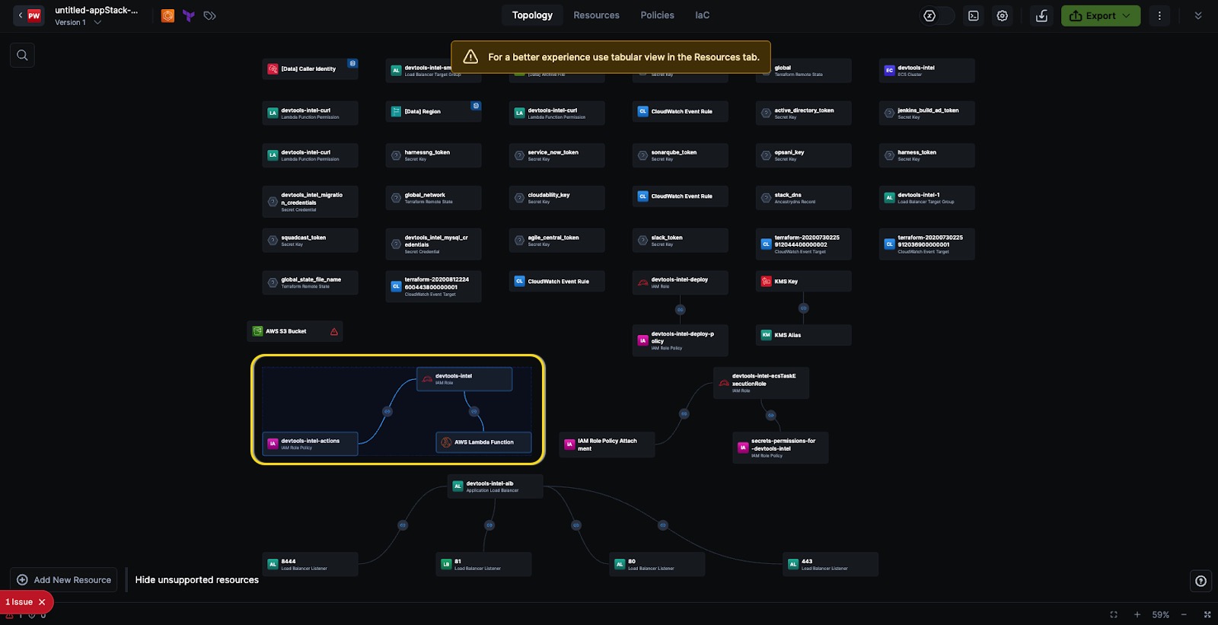Select the devtools-intel IAM Role node
This screenshot has height=625, width=1218.
(x=464, y=379)
